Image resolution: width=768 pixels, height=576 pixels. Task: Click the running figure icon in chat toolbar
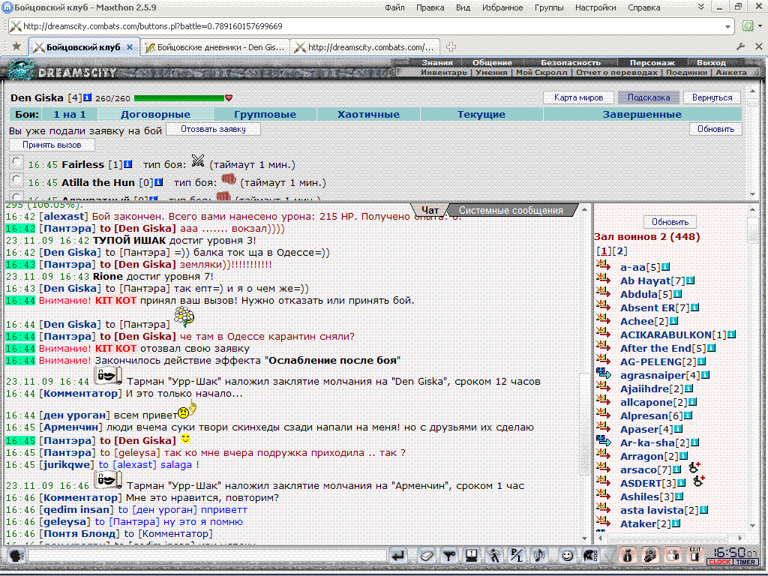[x=493, y=556]
